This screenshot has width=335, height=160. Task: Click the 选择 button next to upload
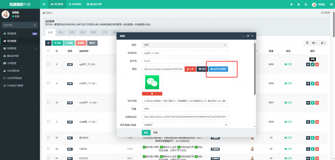click(x=202, y=69)
